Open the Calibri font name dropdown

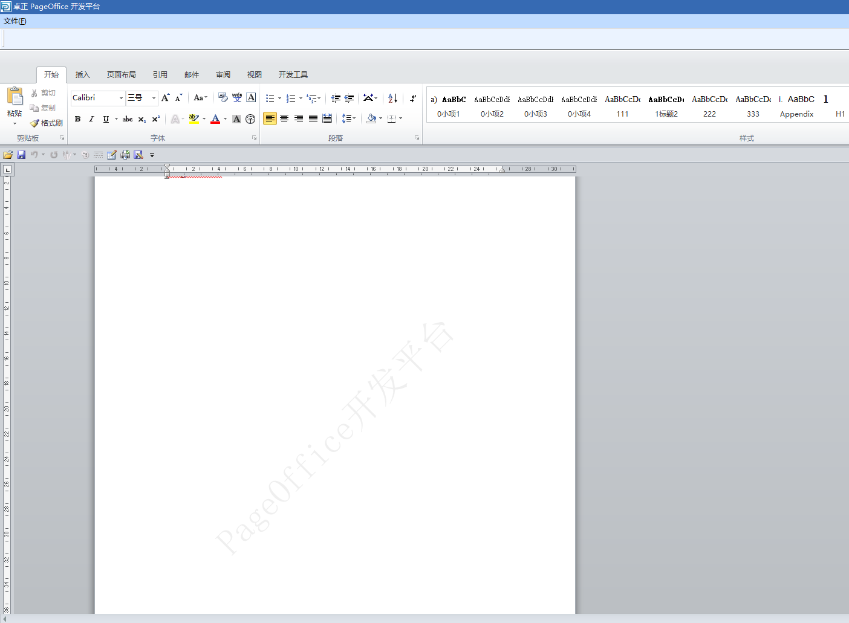121,98
